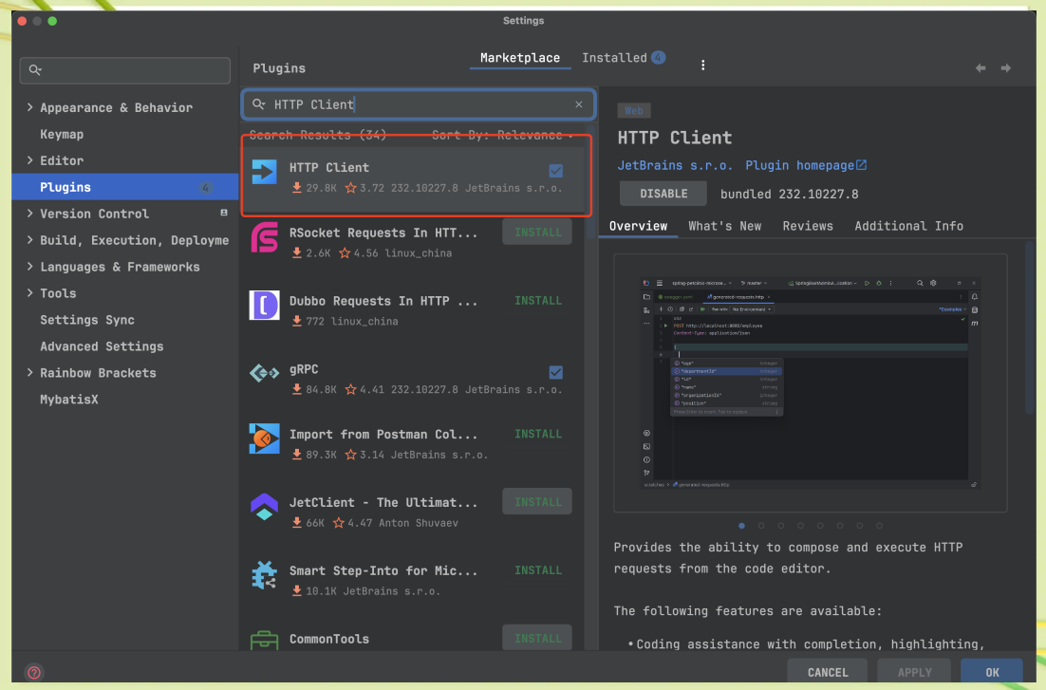The width and height of the screenshot is (1046, 690).
Task: Click the settings search field
Action: click(x=125, y=70)
